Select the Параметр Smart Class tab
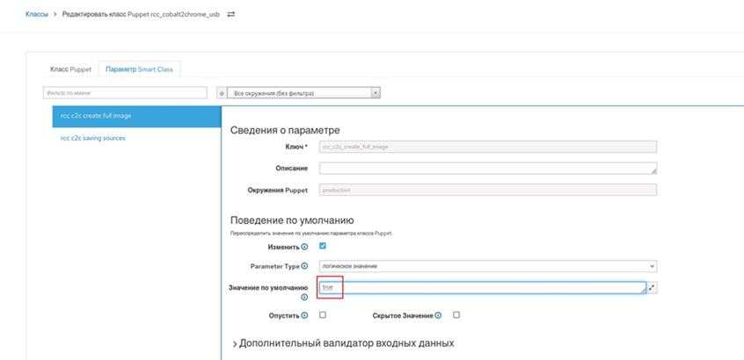The height and width of the screenshot is (360, 744). (x=139, y=68)
